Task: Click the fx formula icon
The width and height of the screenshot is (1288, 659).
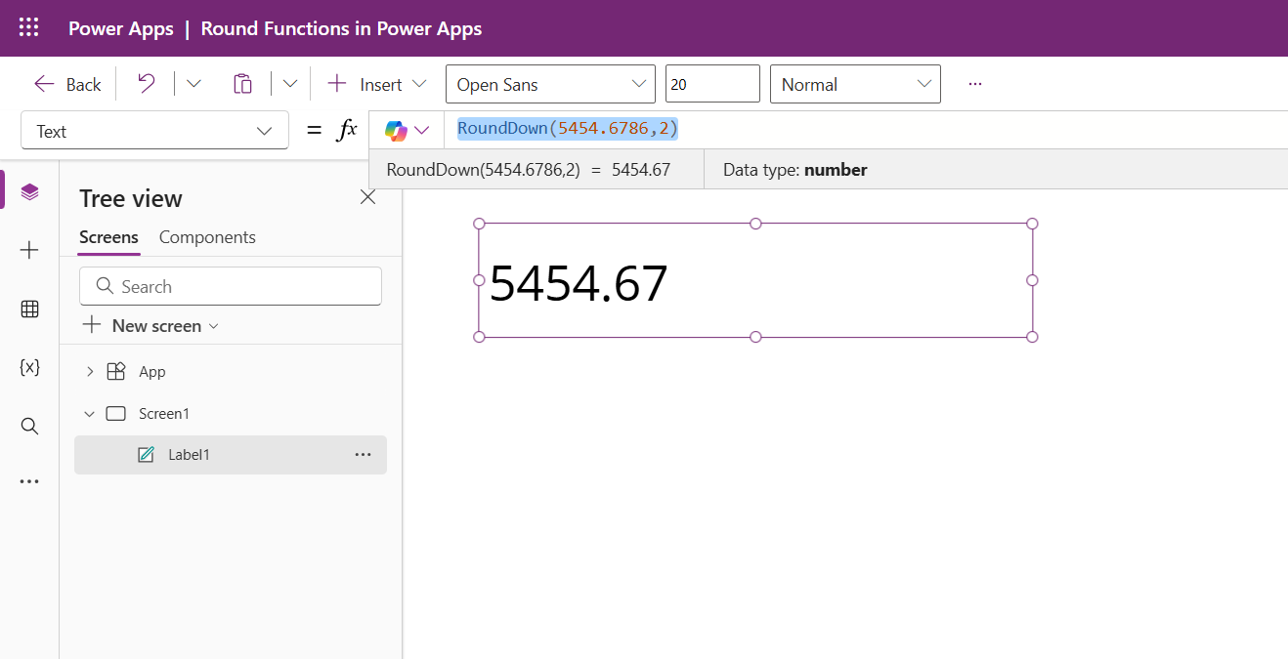Action: [x=347, y=129]
